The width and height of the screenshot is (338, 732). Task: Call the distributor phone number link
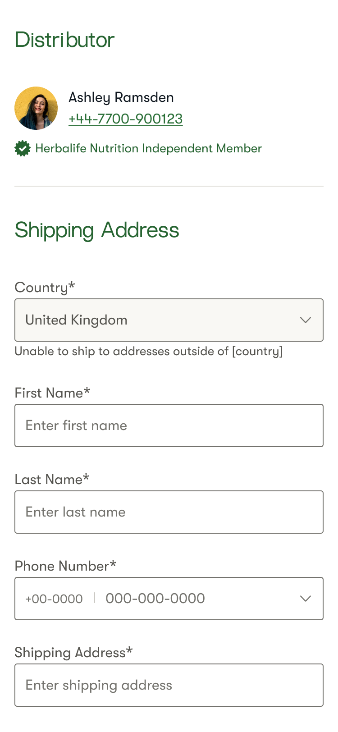tap(126, 119)
